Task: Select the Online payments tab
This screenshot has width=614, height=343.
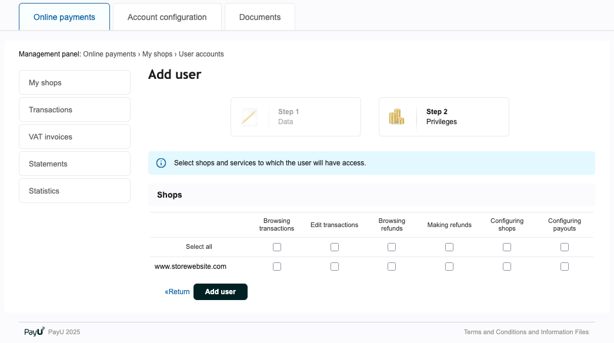Action: [64, 17]
